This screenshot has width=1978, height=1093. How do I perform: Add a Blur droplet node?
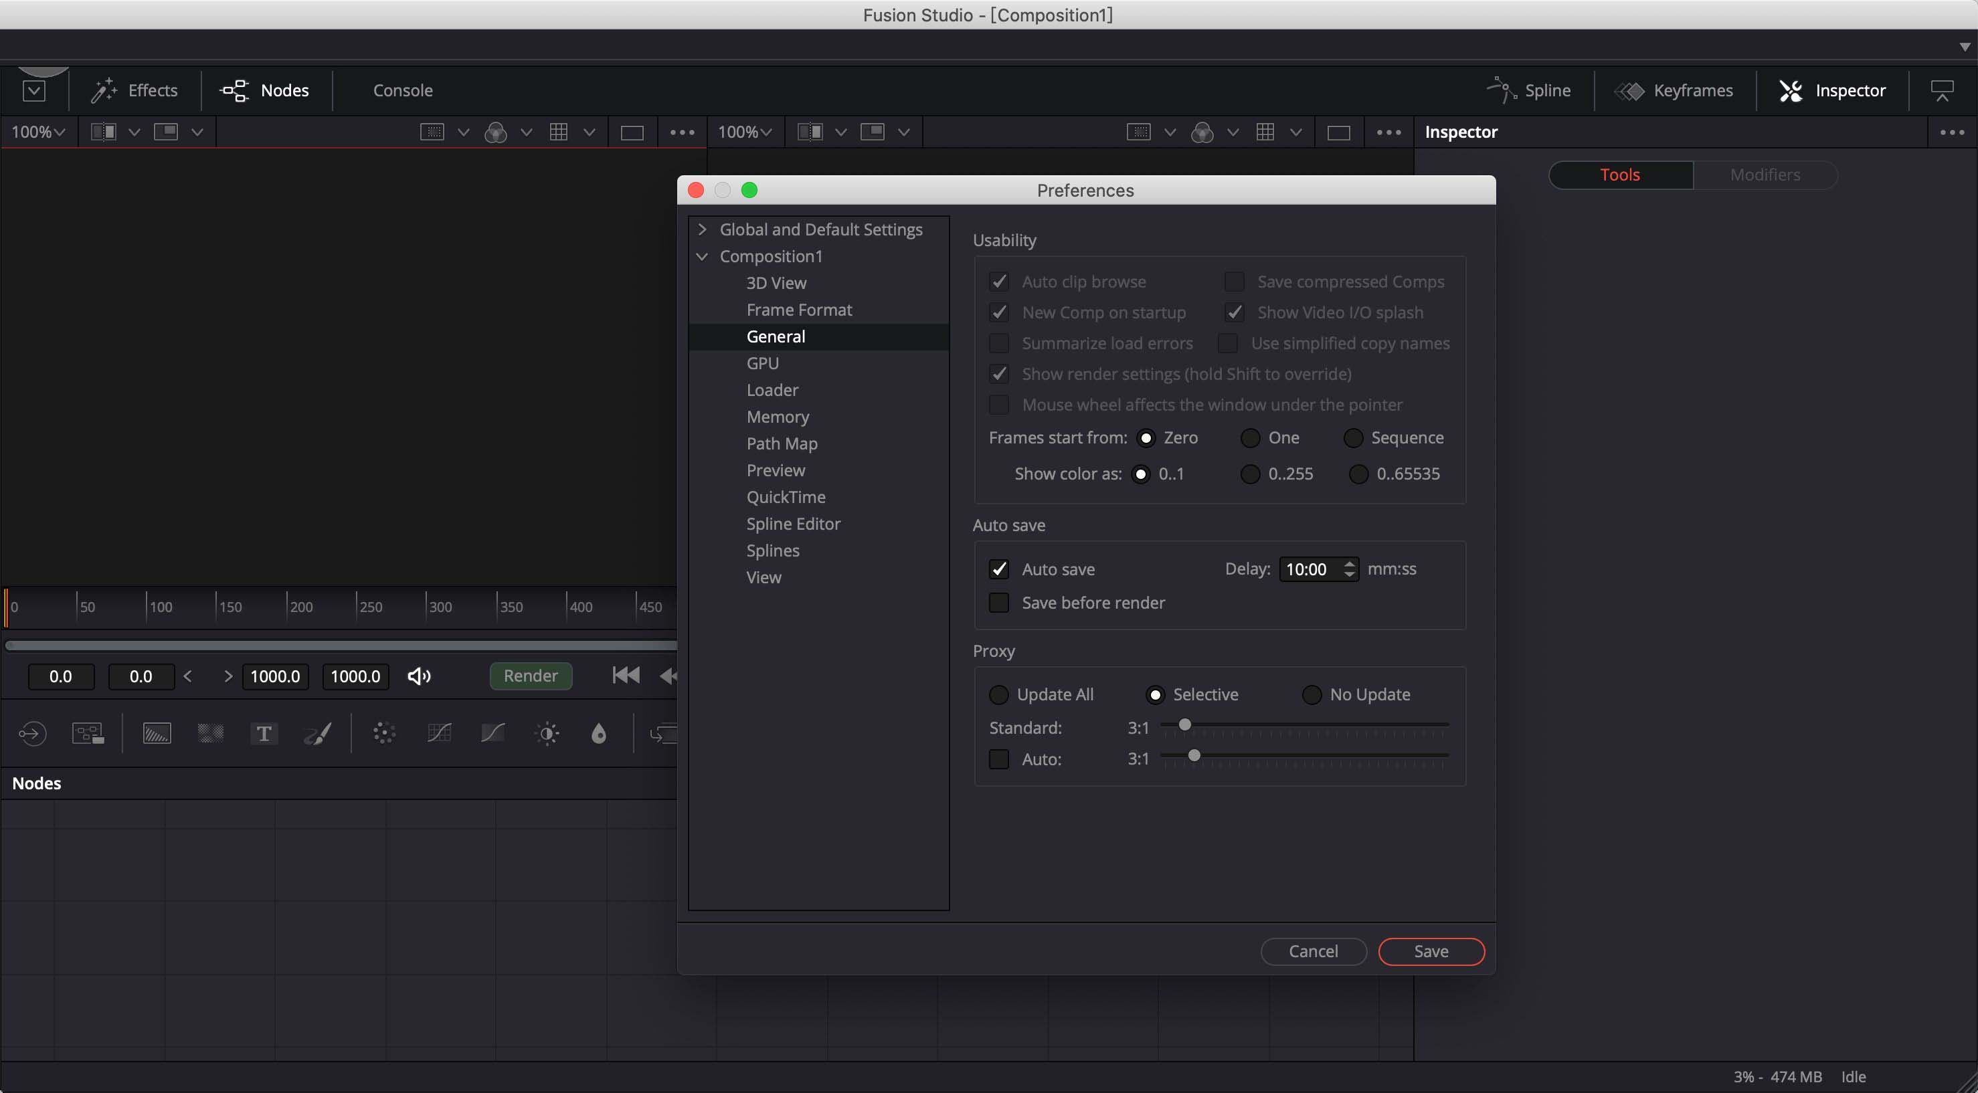pos(599,734)
